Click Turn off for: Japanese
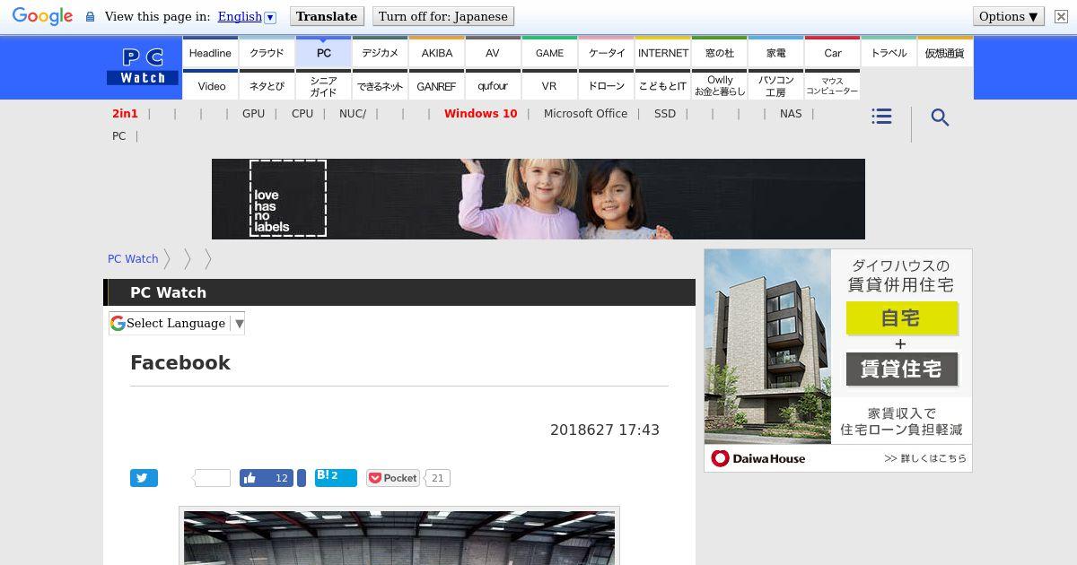1077x565 pixels. pyautogui.click(x=443, y=16)
